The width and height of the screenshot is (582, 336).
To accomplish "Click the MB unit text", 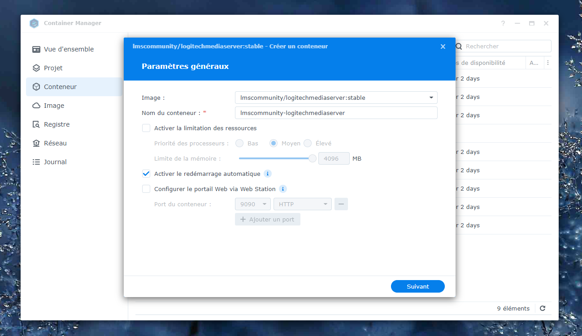I will click(357, 158).
